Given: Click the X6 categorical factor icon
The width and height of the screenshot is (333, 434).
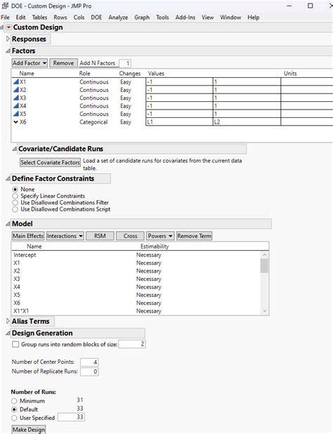Looking at the screenshot, I should click(15, 121).
